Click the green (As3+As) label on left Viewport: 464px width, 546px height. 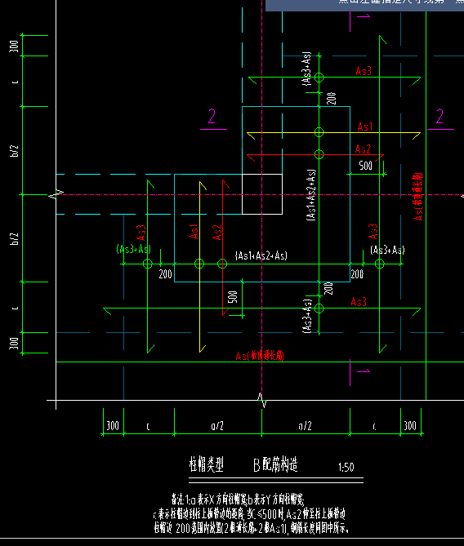[134, 249]
